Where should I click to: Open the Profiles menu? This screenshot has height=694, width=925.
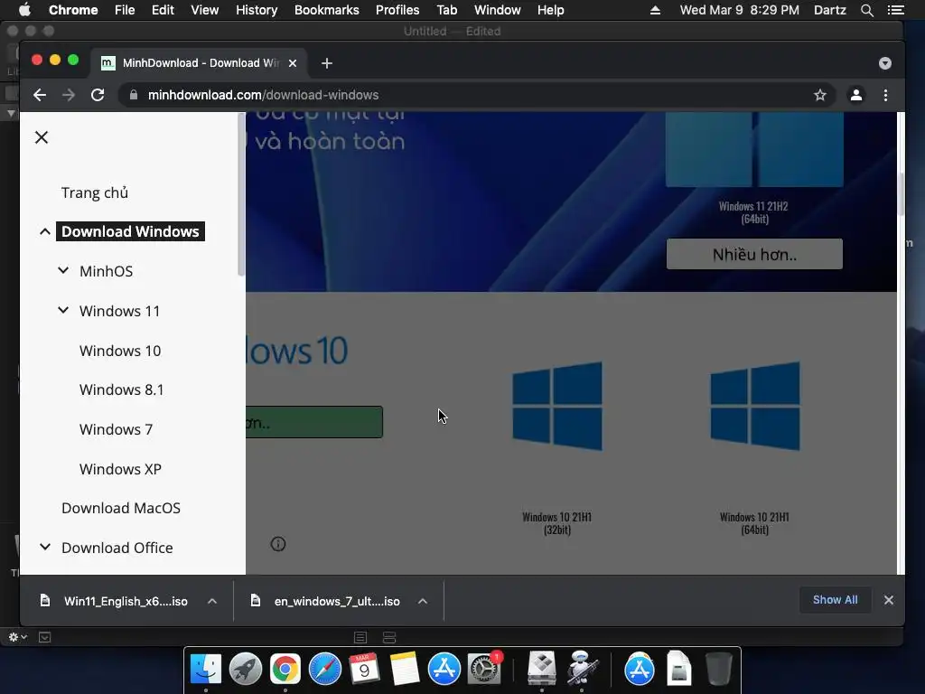click(x=397, y=10)
